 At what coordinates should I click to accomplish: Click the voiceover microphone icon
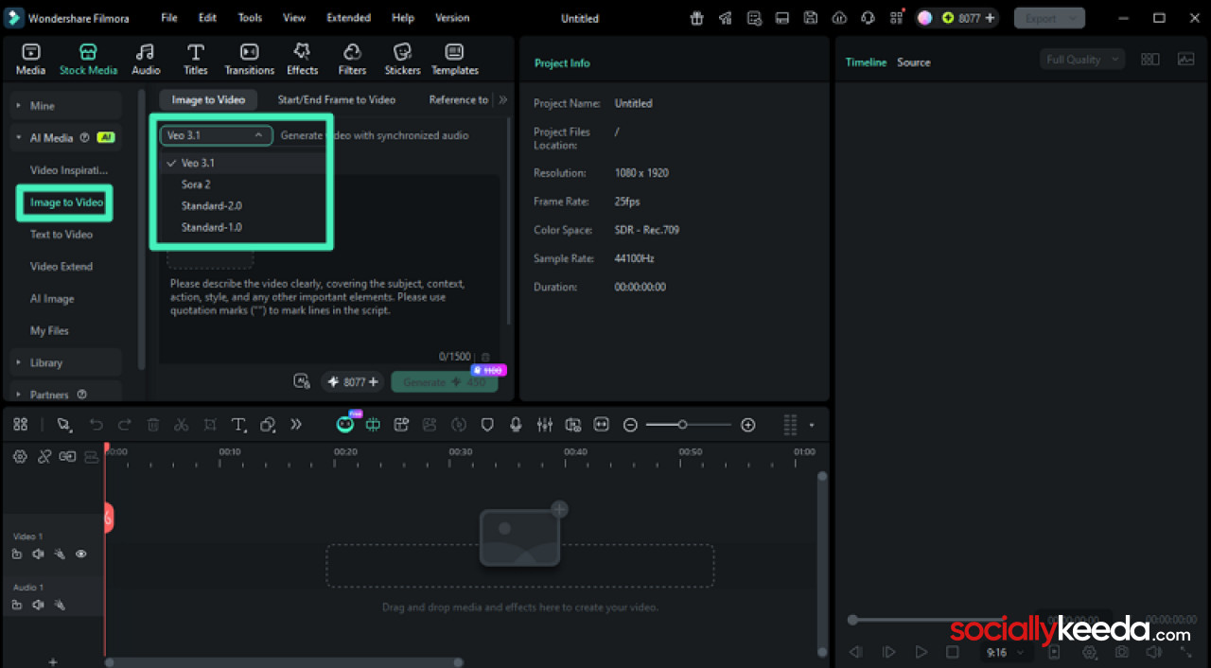coord(516,425)
